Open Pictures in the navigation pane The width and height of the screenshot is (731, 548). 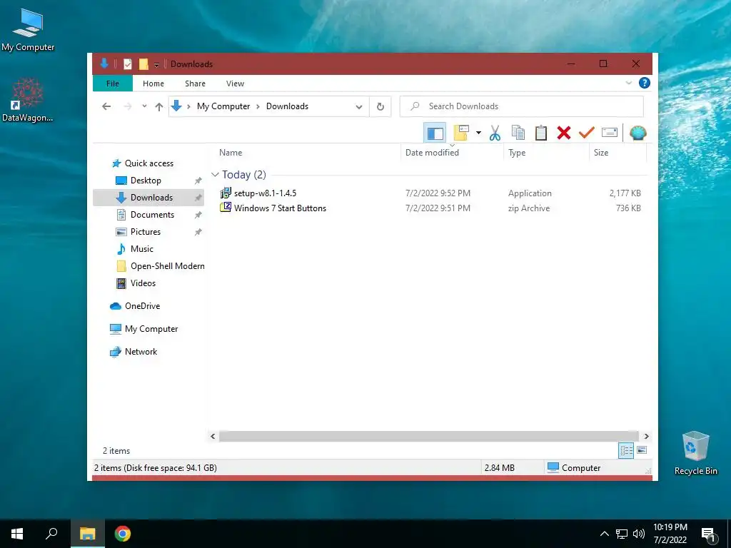(146, 232)
